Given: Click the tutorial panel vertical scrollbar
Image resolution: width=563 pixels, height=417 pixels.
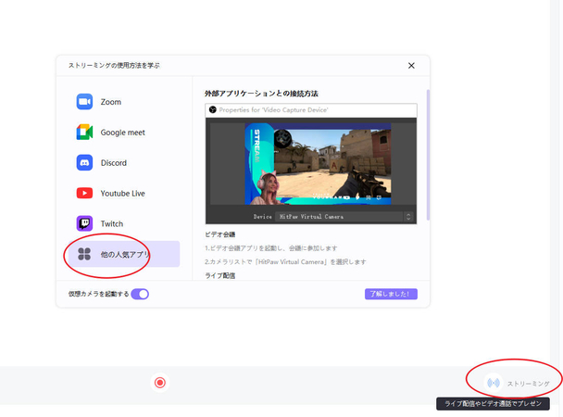Looking at the screenshot, I should pos(428,155).
